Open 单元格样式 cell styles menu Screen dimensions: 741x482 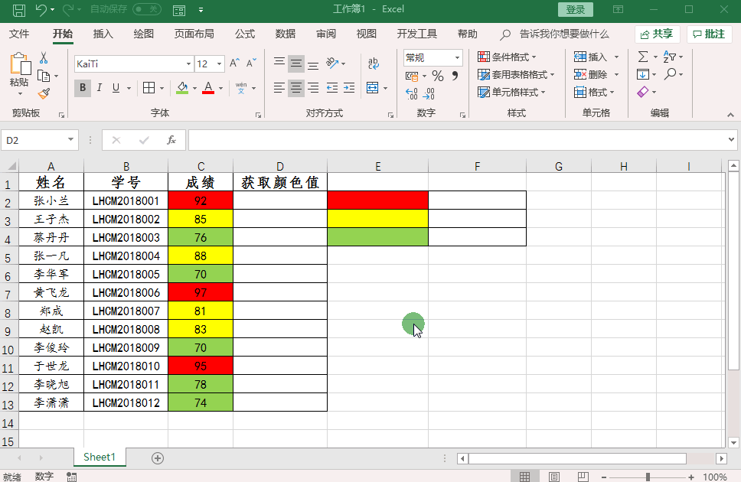click(x=511, y=92)
